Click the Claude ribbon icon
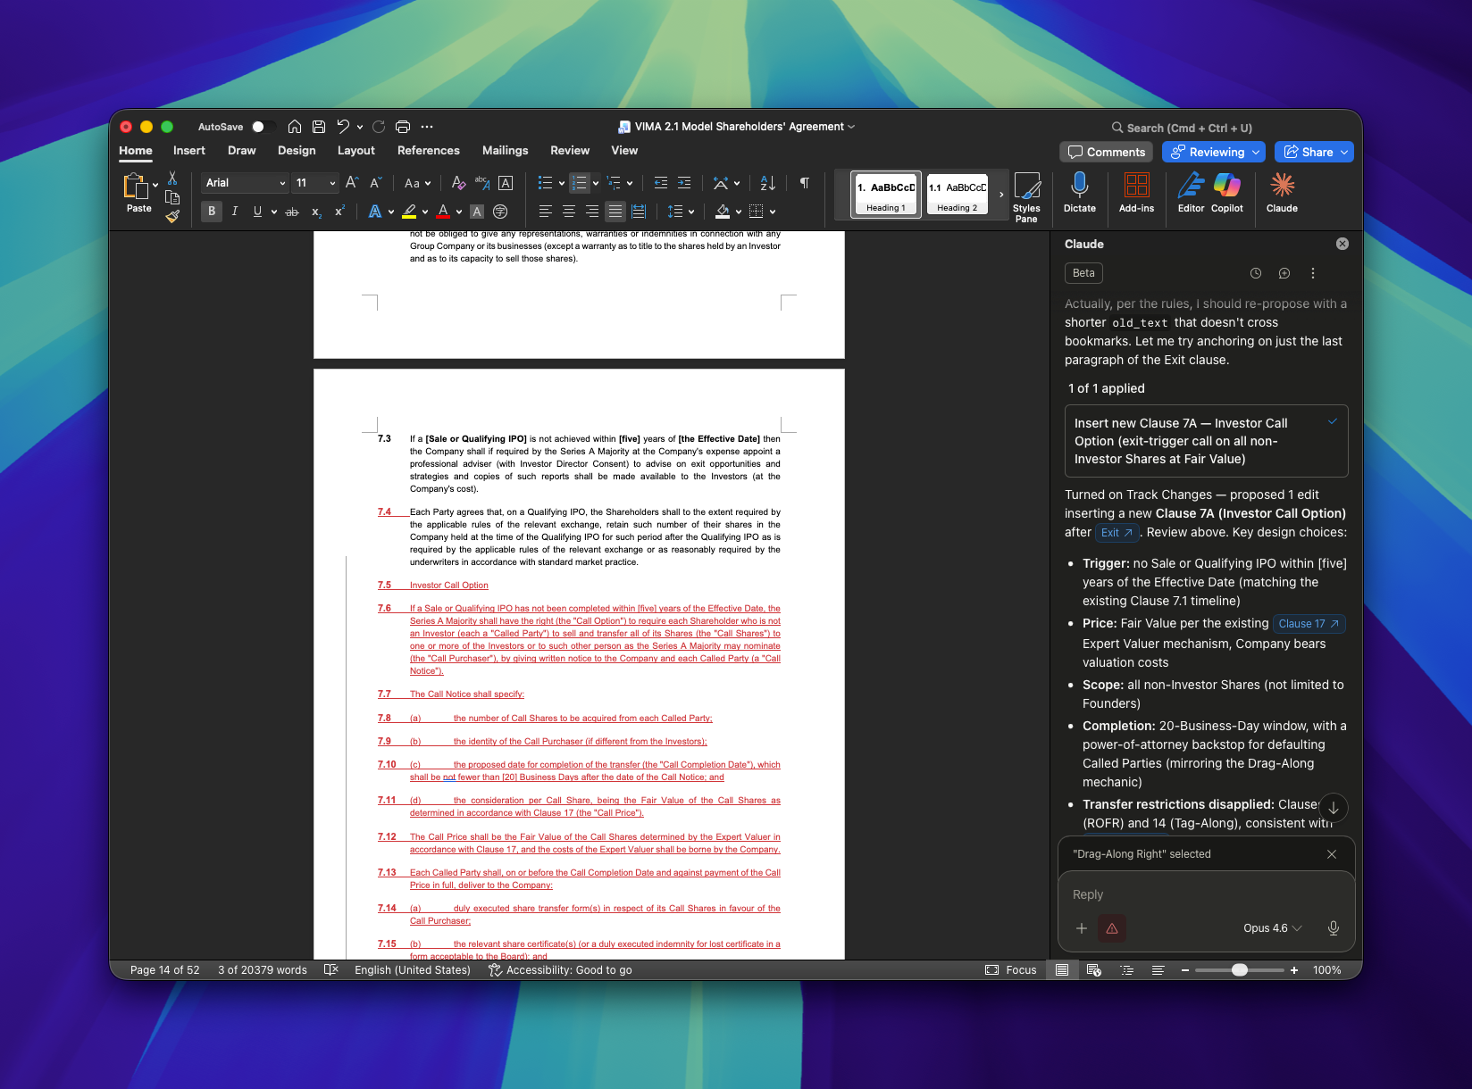This screenshot has height=1089, width=1472. point(1282,195)
